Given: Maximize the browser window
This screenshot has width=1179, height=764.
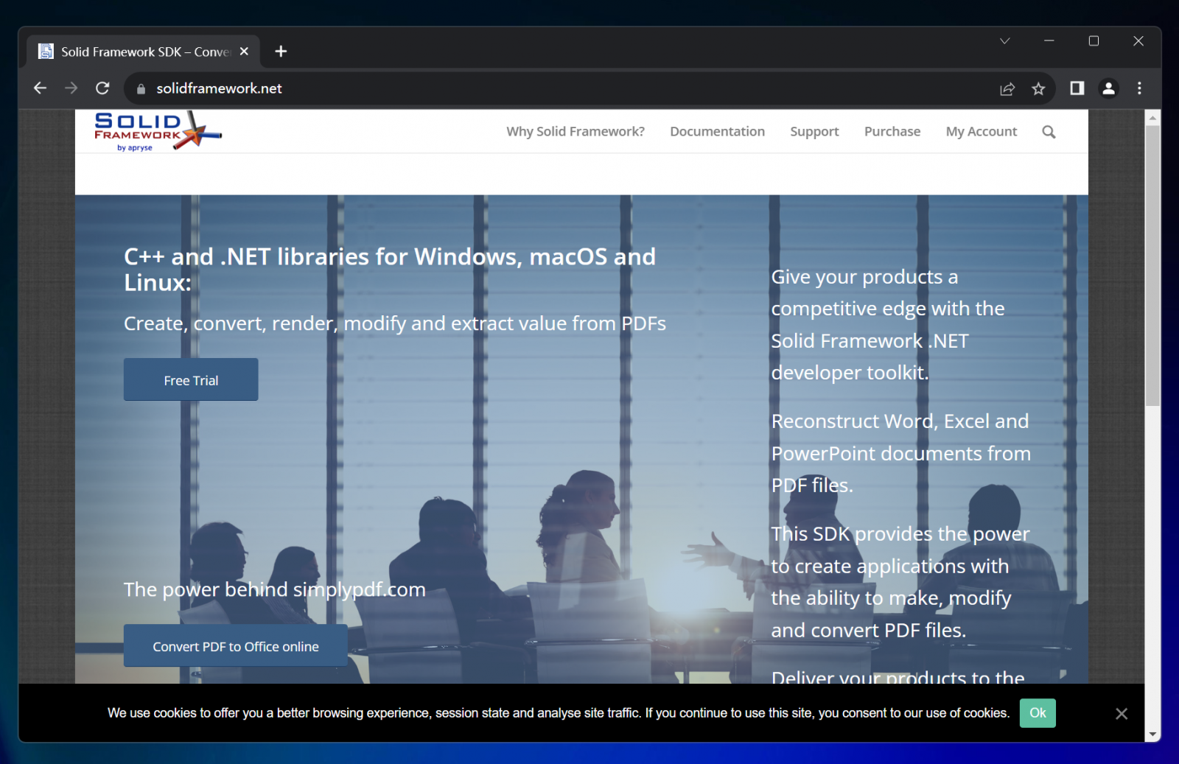Looking at the screenshot, I should coord(1094,41).
